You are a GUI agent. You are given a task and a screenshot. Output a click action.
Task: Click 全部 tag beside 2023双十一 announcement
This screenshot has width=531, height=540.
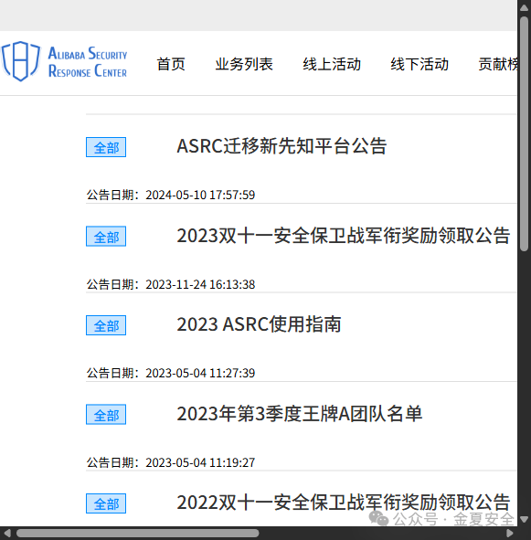point(106,237)
